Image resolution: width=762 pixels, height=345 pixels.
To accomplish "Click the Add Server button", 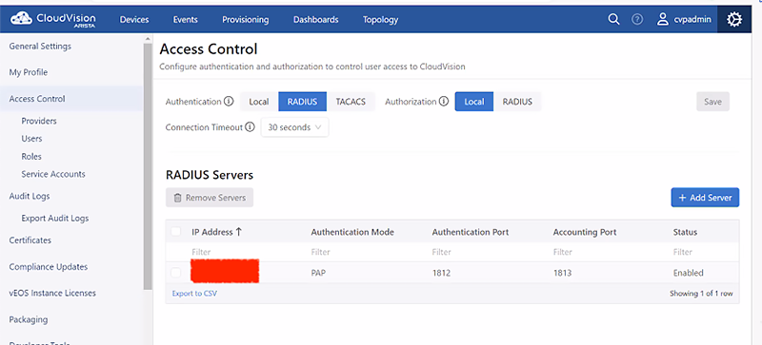I will [705, 198].
